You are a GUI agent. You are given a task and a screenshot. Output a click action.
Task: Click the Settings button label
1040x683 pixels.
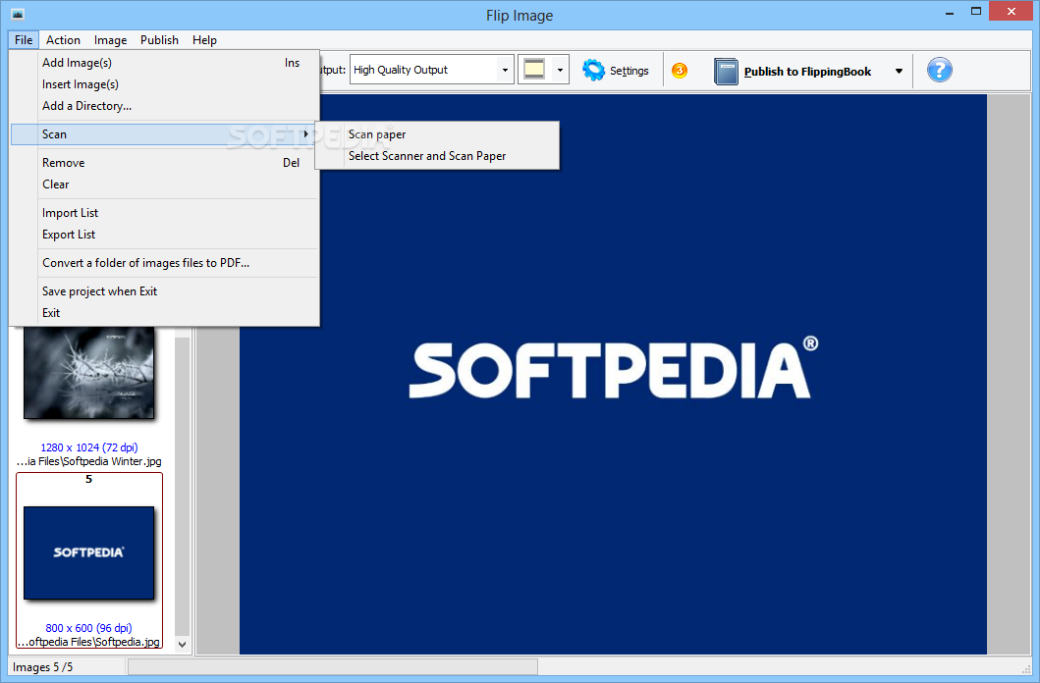tap(629, 71)
